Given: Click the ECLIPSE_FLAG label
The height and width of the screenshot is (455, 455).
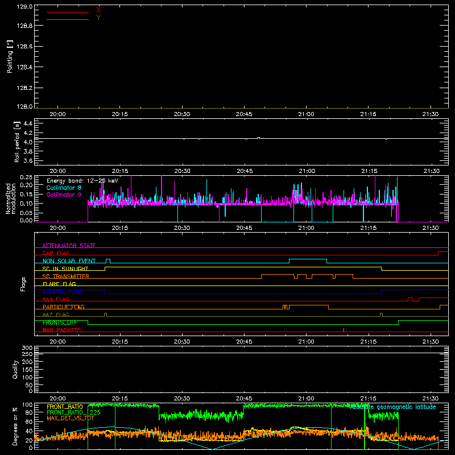Looking at the screenshot, I should coord(62,292).
